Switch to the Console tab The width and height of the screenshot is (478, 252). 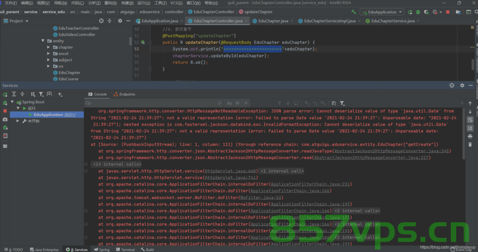[97, 94]
